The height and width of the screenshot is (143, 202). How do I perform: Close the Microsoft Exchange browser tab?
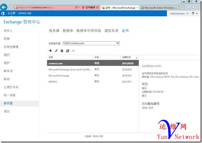click(137, 8)
